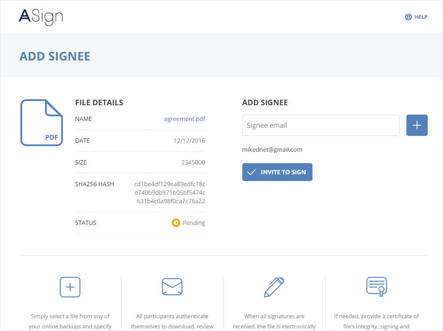Click the STATUS label
The height and width of the screenshot is (331, 443).
tap(85, 223)
